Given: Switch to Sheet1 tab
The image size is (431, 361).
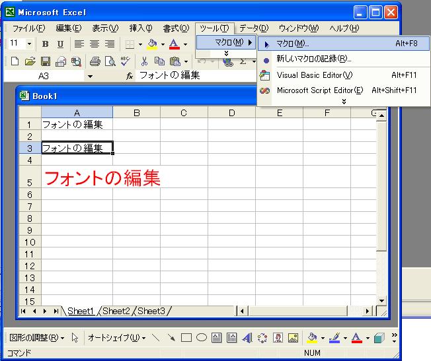Looking at the screenshot, I should 81,311.
